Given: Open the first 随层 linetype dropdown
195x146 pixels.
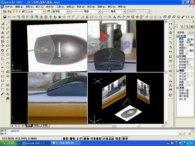Looking at the screenshot, I should point(99,12).
